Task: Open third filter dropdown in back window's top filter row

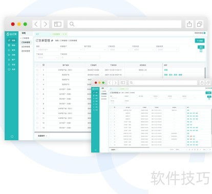Action: 95,50
